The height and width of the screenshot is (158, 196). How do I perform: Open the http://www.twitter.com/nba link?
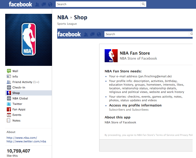pos(26,141)
